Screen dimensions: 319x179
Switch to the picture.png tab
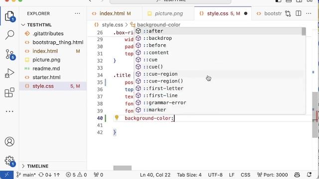168,13
